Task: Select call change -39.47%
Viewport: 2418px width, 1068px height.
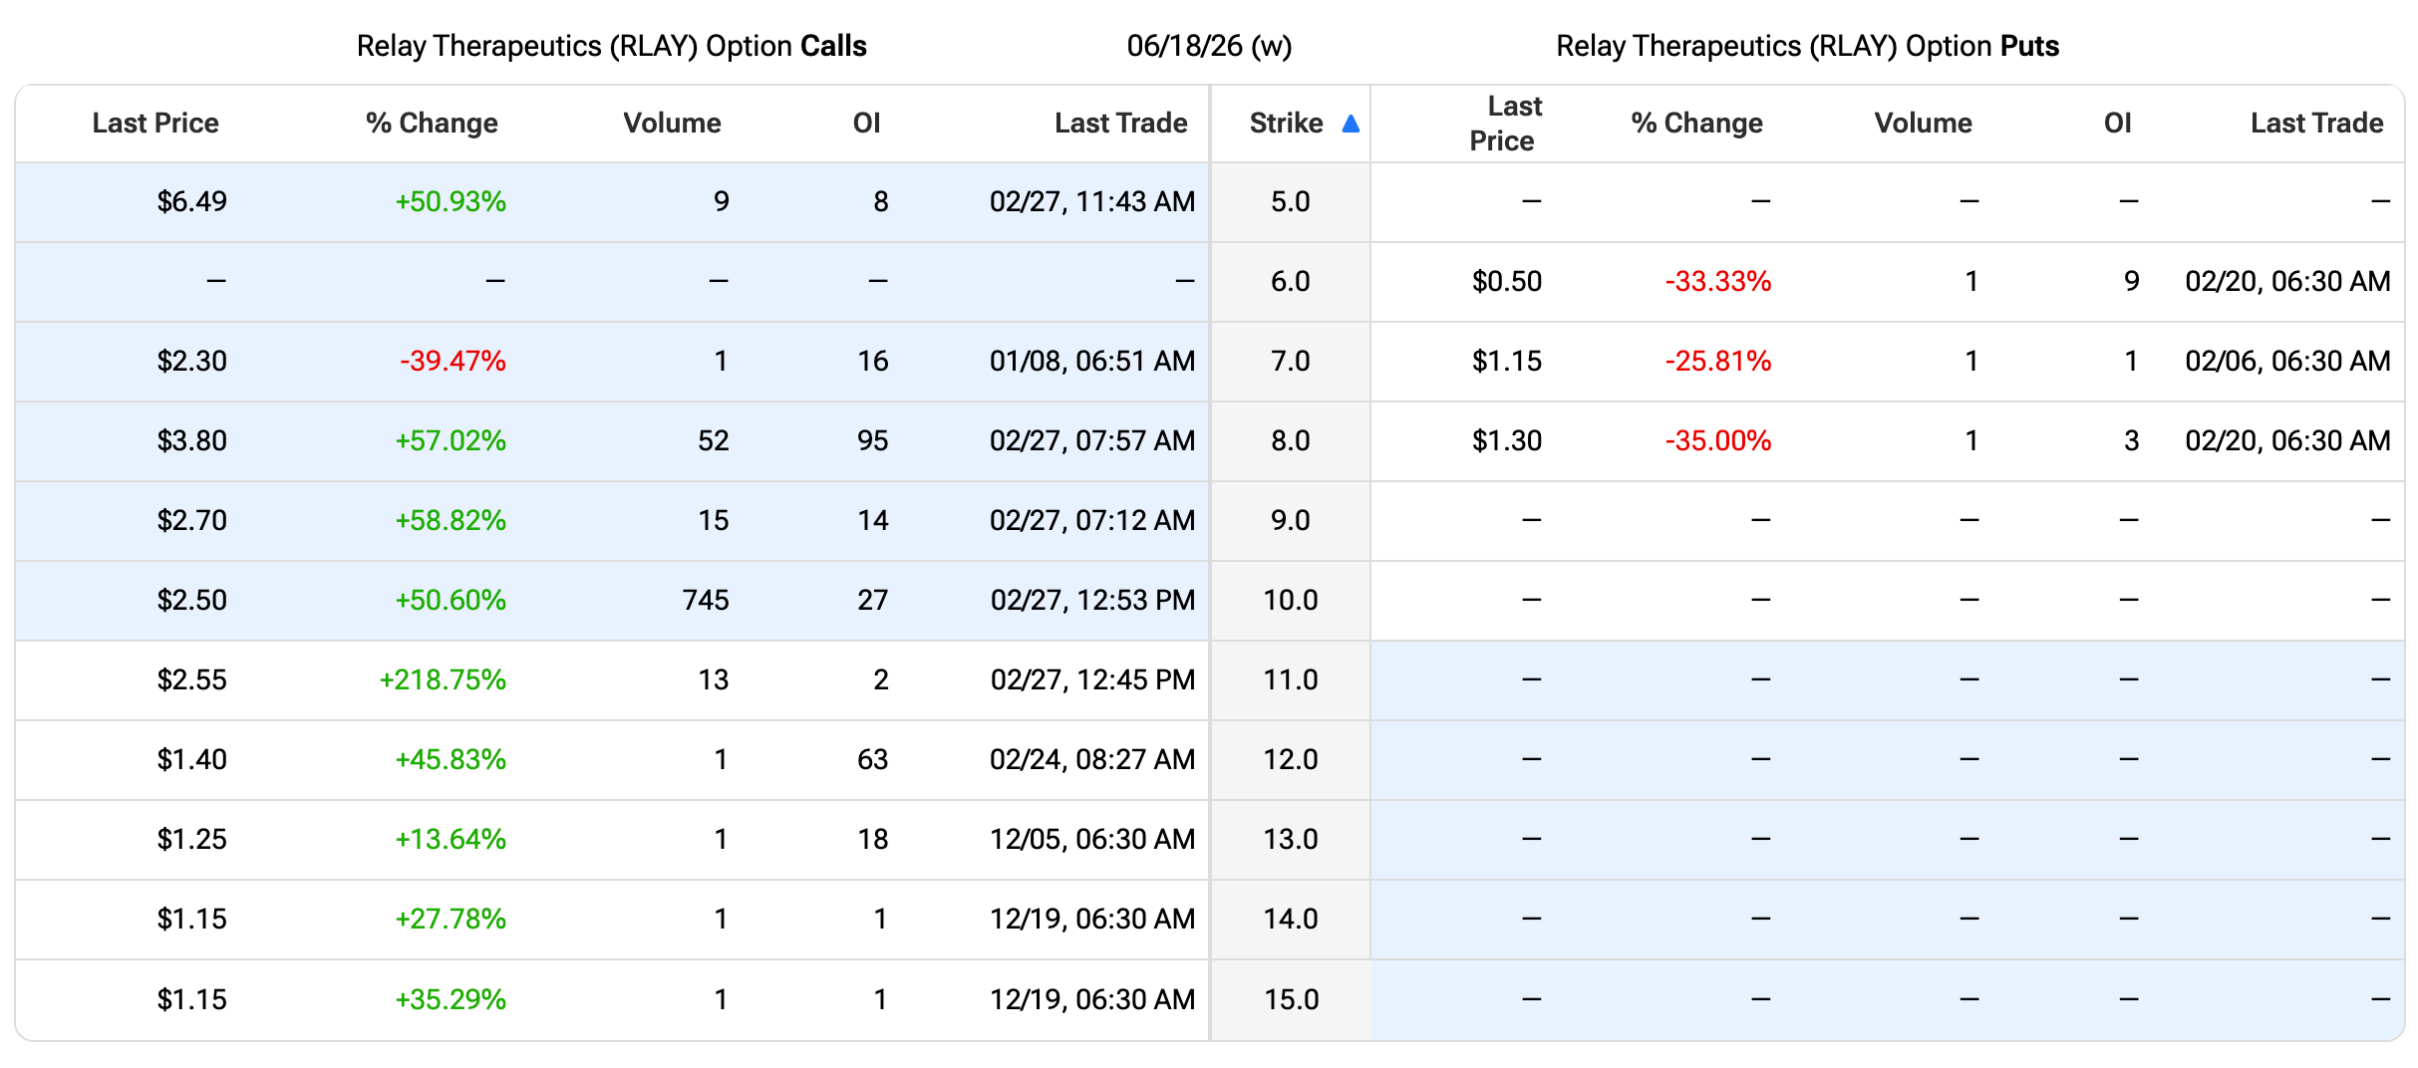Action: coord(453,362)
